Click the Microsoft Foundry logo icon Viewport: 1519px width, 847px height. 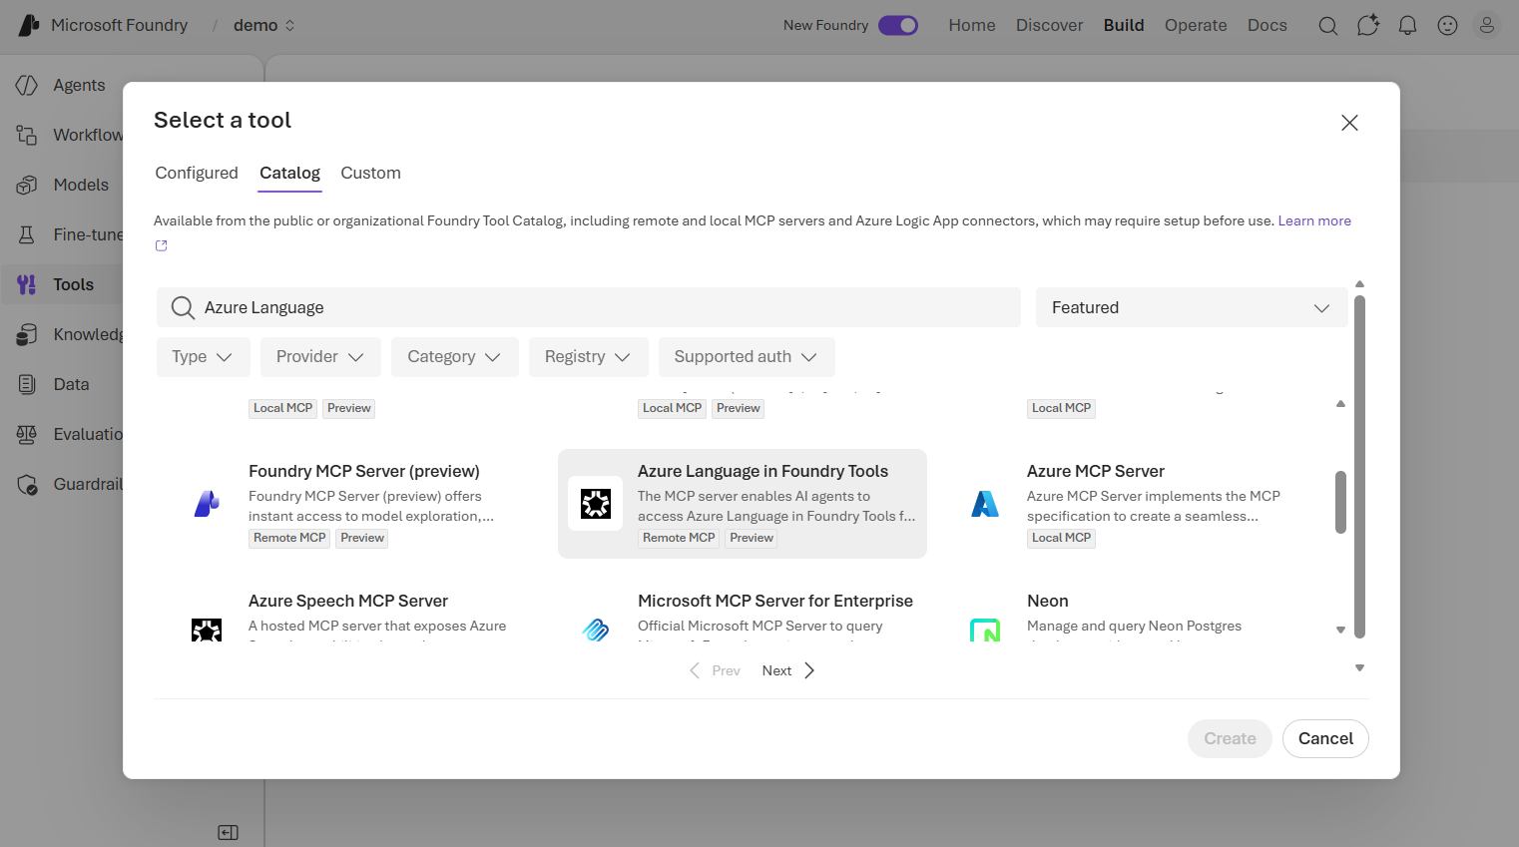click(x=29, y=25)
